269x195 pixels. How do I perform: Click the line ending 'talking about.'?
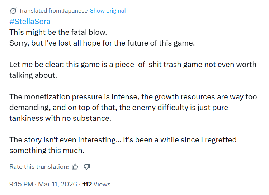point(33,75)
